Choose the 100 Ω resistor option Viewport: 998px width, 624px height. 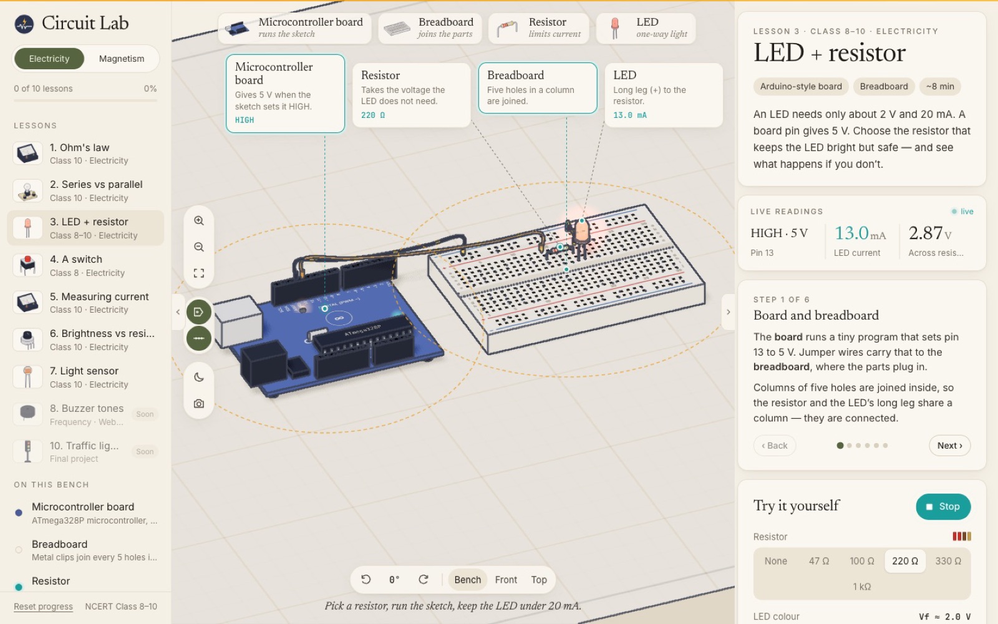point(862,561)
